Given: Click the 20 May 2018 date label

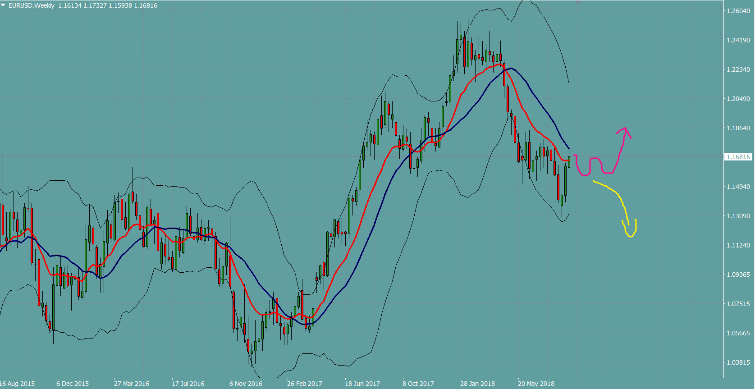Looking at the screenshot, I should pos(536,384).
